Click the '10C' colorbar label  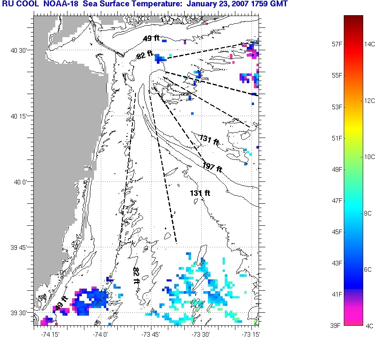[x=369, y=157]
